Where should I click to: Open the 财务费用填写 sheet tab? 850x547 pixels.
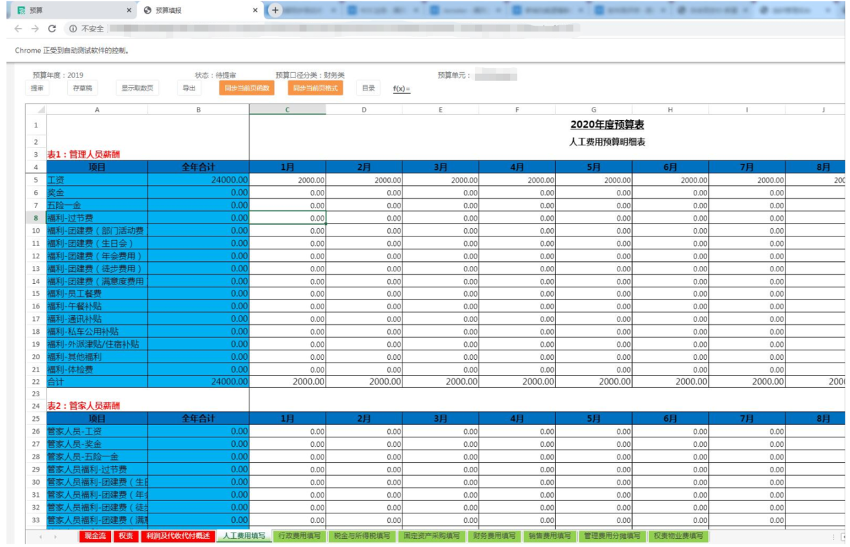[494, 536]
